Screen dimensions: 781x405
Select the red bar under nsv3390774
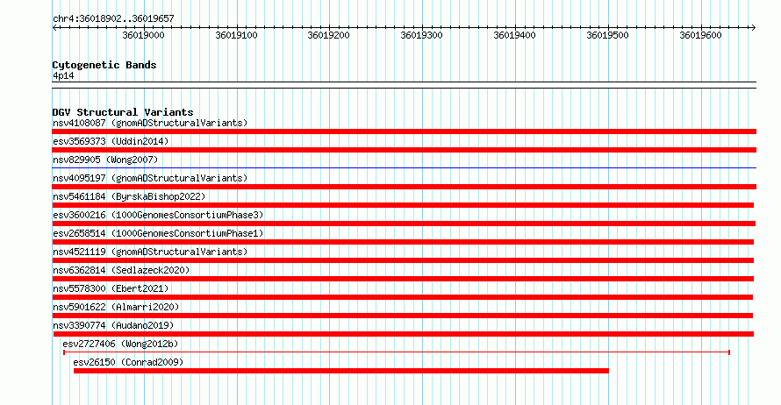(404, 334)
